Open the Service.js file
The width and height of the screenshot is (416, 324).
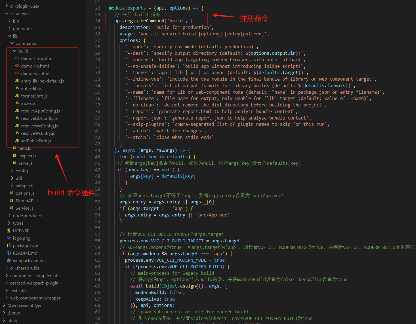tap(25, 208)
